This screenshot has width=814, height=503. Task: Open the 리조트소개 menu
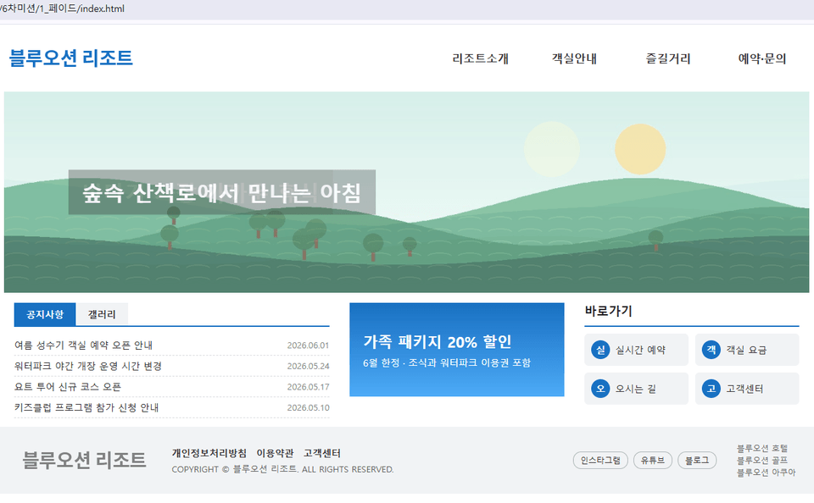click(x=480, y=58)
